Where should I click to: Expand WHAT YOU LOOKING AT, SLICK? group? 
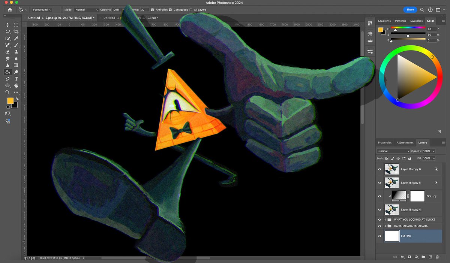[x=385, y=220]
